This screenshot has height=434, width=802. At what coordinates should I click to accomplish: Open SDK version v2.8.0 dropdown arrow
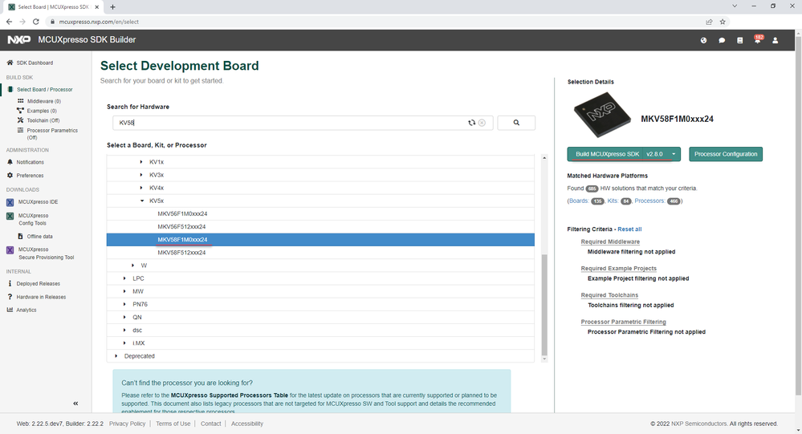[674, 154]
